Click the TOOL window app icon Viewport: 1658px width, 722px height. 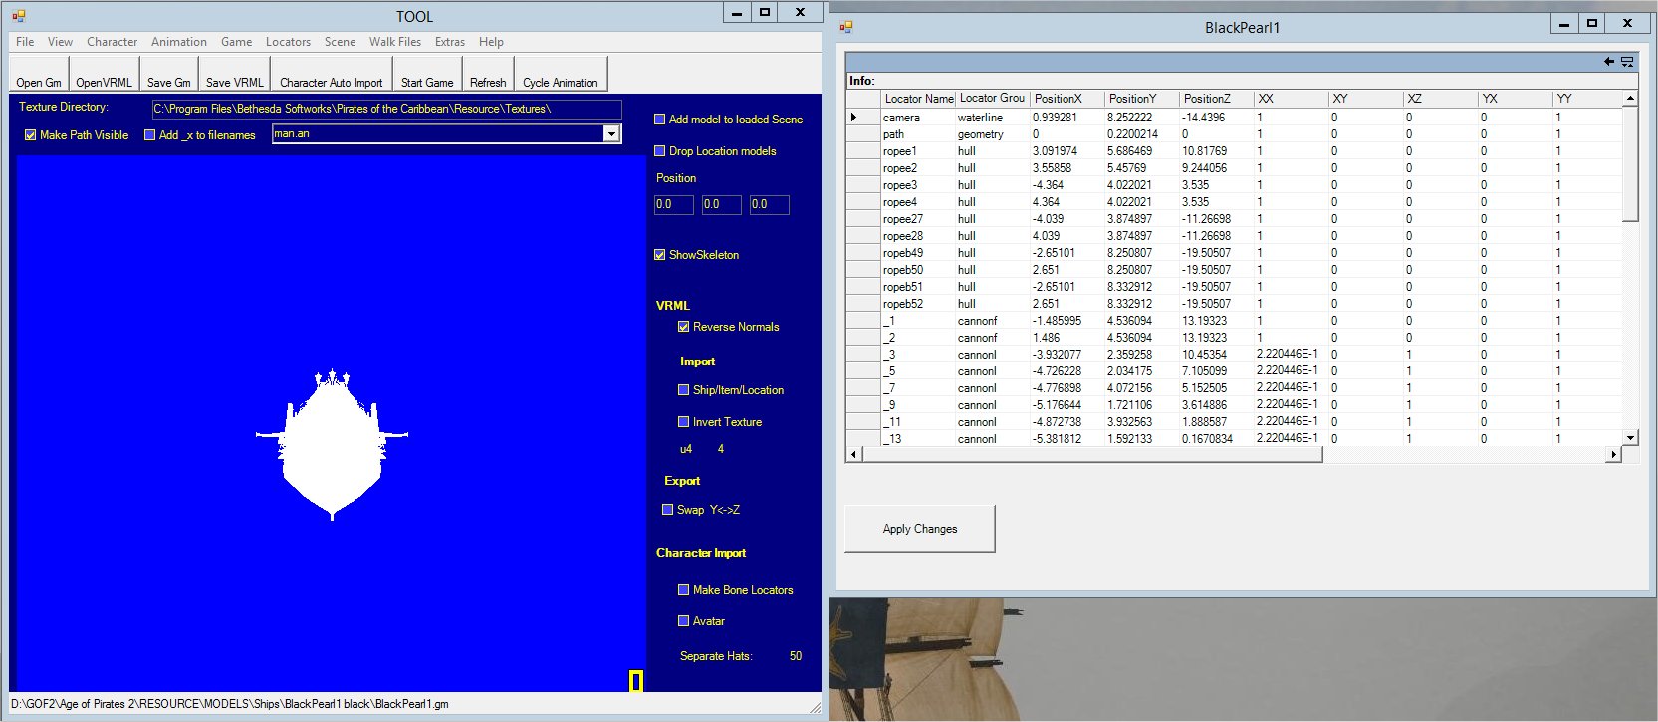click(x=19, y=16)
